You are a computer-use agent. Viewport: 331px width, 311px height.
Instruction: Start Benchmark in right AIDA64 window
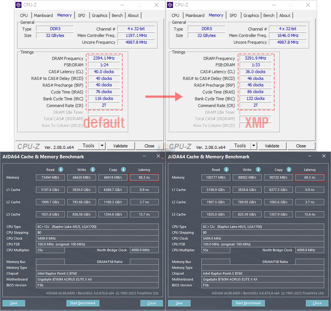pos(248,303)
